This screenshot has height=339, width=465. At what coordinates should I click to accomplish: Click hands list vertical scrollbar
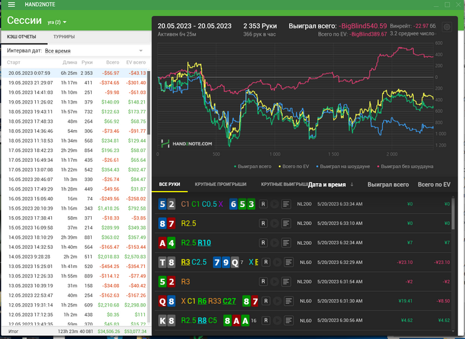click(x=453, y=213)
